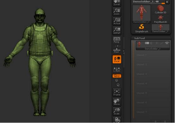Select the Rotate view tool at the bottom

point(117,120)
